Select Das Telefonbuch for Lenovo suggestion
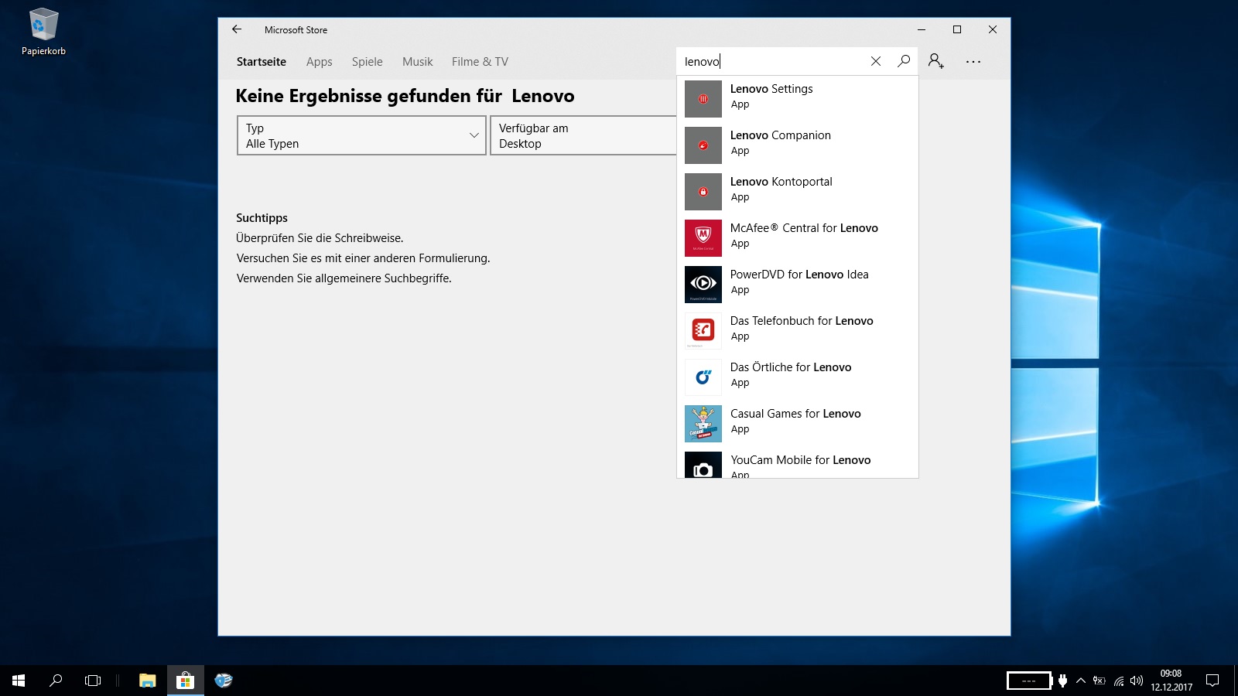The width and height of the screenshot is (1238, 696). (802, 321)
